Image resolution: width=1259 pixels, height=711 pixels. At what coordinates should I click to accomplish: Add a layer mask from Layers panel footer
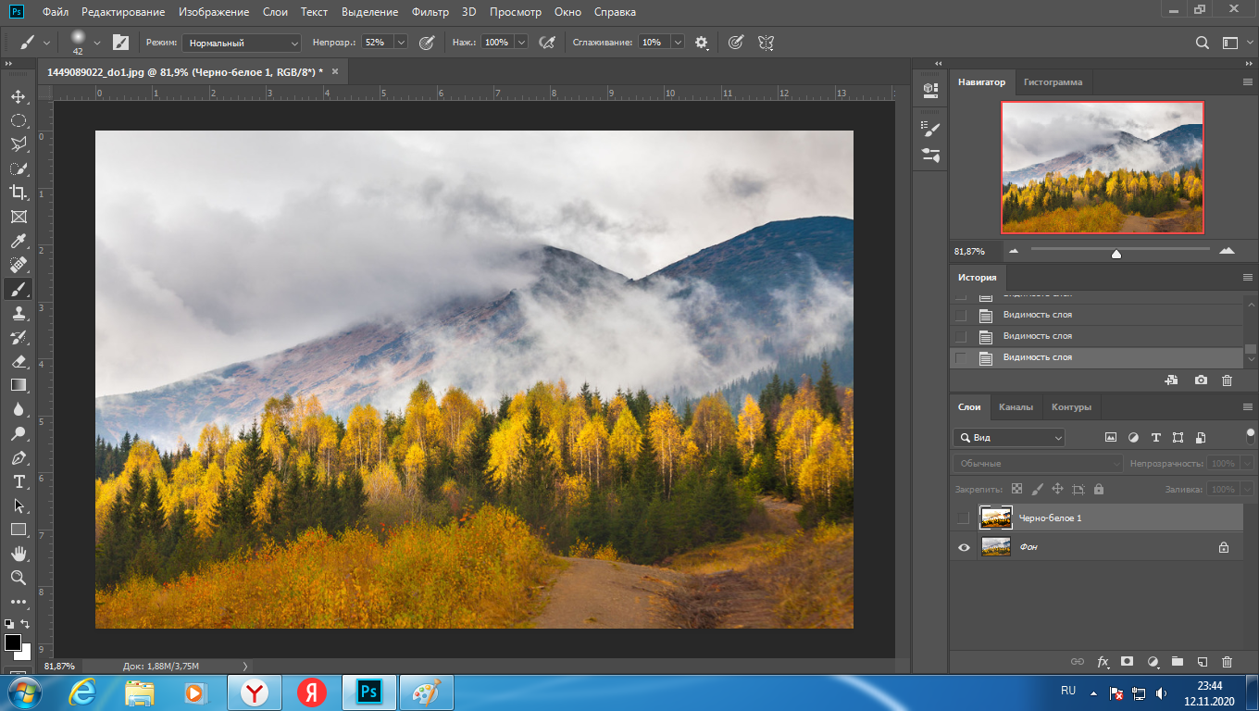pyautogui.click(x=1127, y=662)
